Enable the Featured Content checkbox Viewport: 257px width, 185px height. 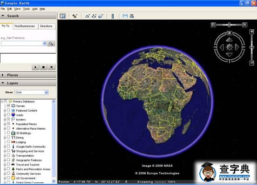pyautogui.click(x=8, y=110)
